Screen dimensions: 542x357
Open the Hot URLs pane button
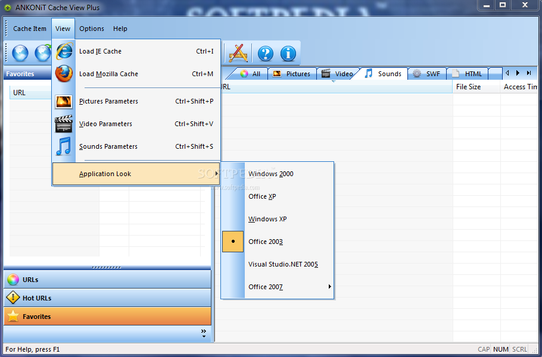tap(107, 297)
